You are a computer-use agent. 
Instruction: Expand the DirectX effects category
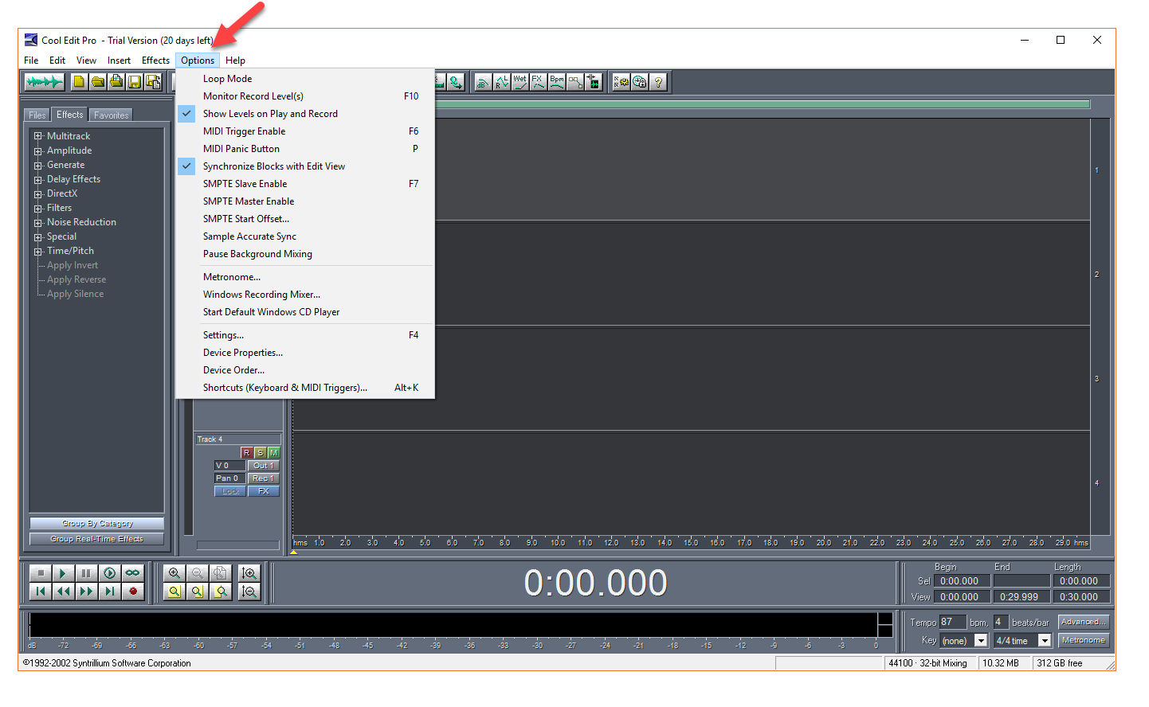[x=38, y=193]
